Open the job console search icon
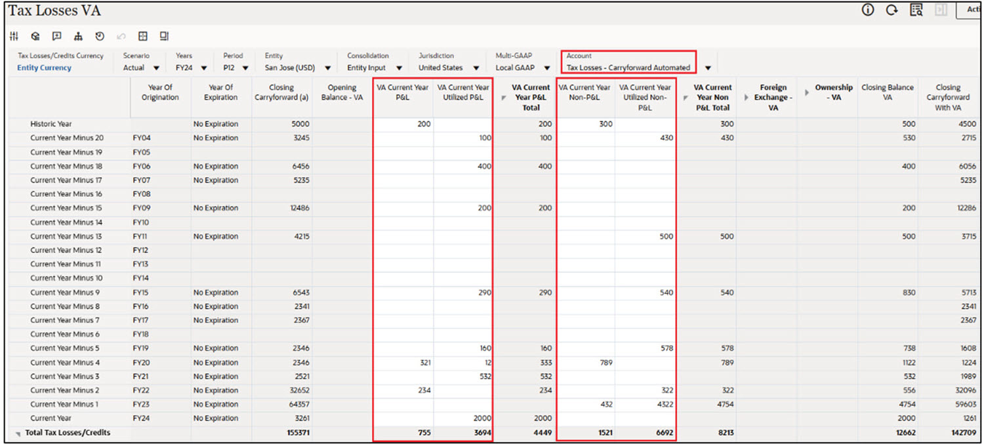This screenshot has height=444, width=984. tap(916, 10)
